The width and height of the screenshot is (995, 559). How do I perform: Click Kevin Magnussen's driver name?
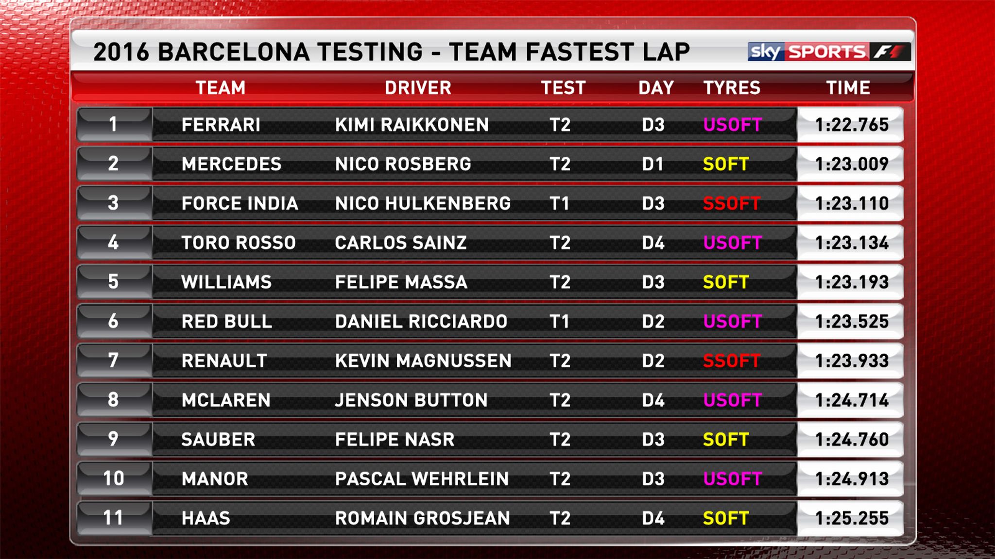pos(423,361)
